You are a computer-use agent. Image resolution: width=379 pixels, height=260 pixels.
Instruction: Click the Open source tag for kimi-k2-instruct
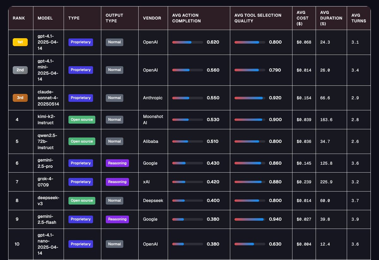[82, 119]
